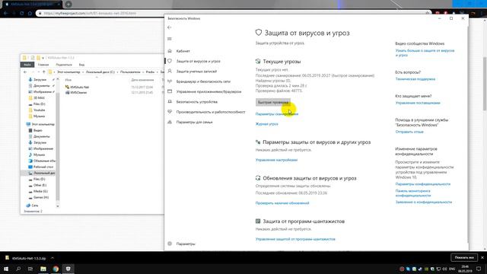487x274 pixels.
Task: Select Главная tab in Explorer window
Action: click(43, 65)
